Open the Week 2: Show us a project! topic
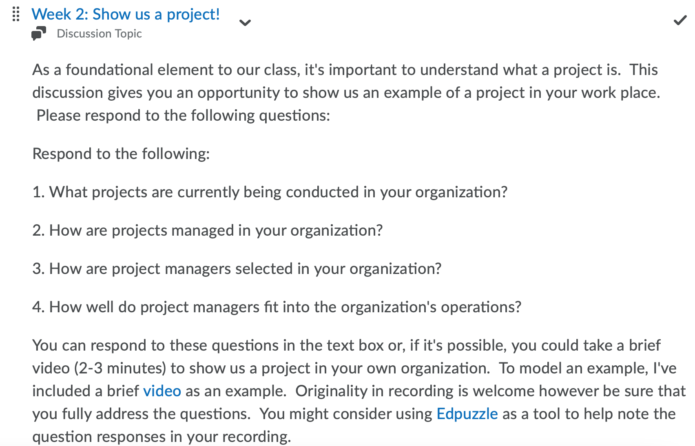 pyautogui.click(x=126, y=15)
